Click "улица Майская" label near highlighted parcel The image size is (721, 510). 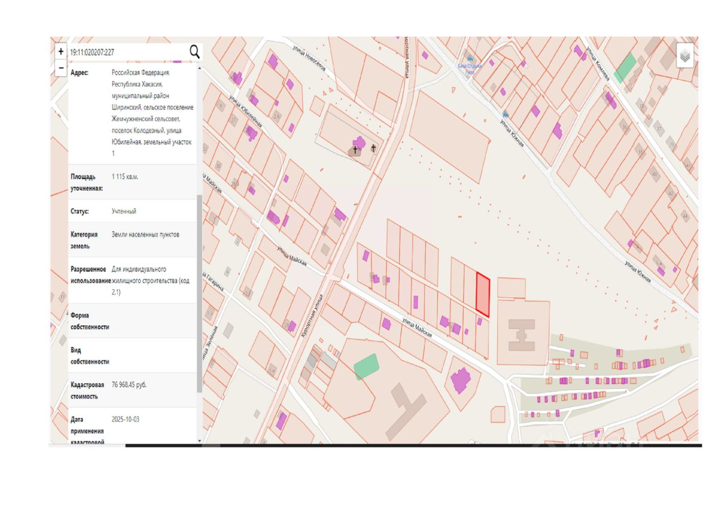coord(417,328)
